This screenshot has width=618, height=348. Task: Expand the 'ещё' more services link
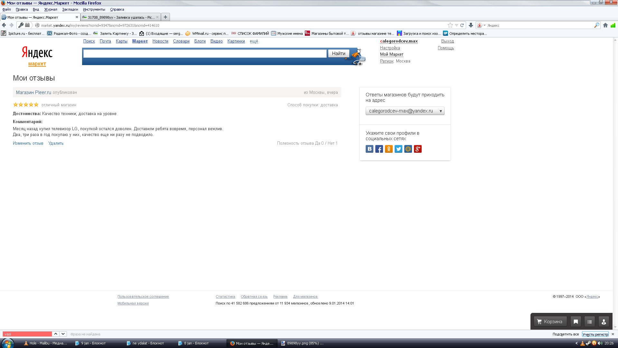254,41
